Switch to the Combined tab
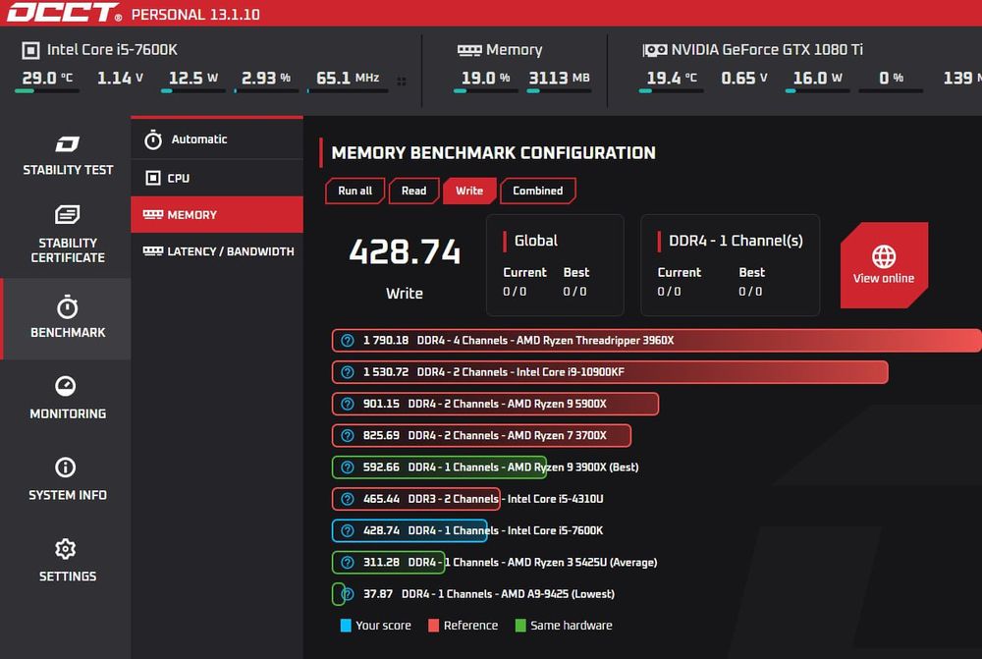Screen dimensions: 982x659 click(537, 191)
